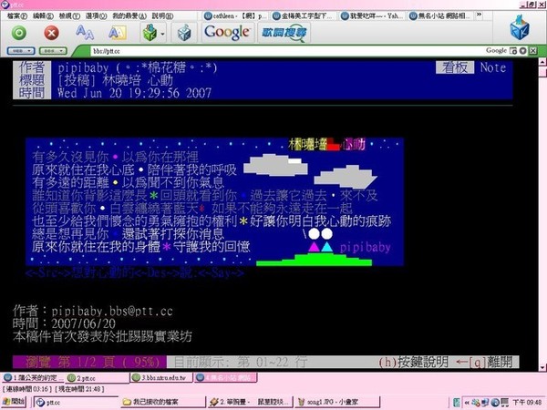Open dropdown arrow beside green cube icon

(162, 34)
